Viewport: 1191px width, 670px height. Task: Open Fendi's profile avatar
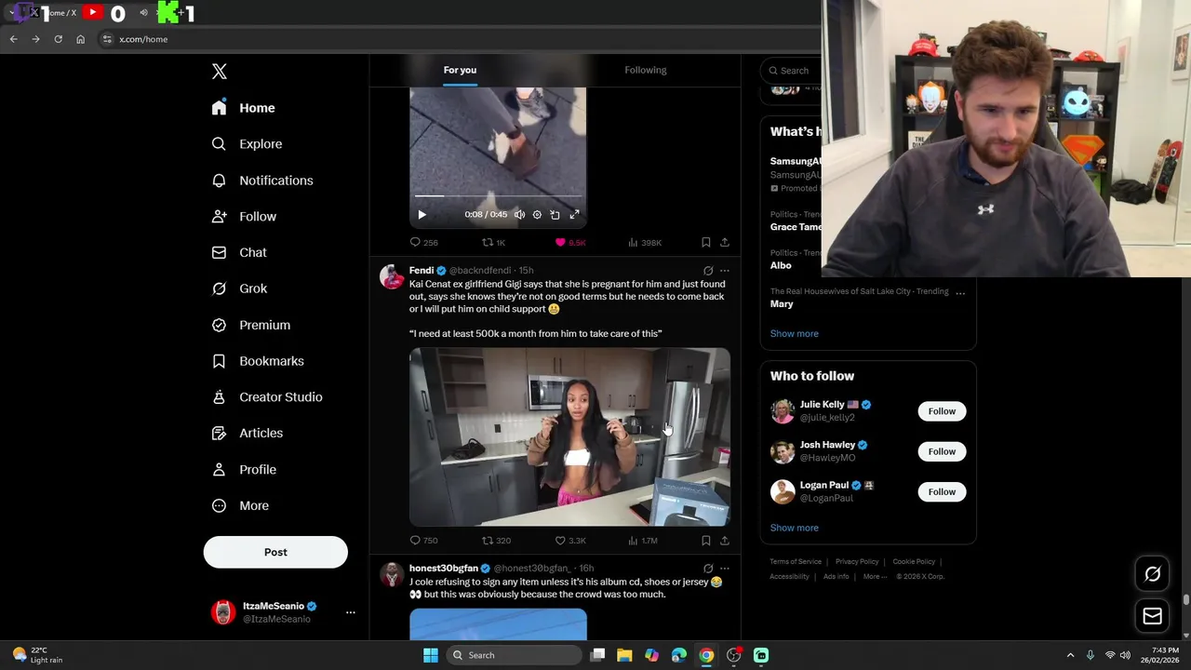coord(392,276)
